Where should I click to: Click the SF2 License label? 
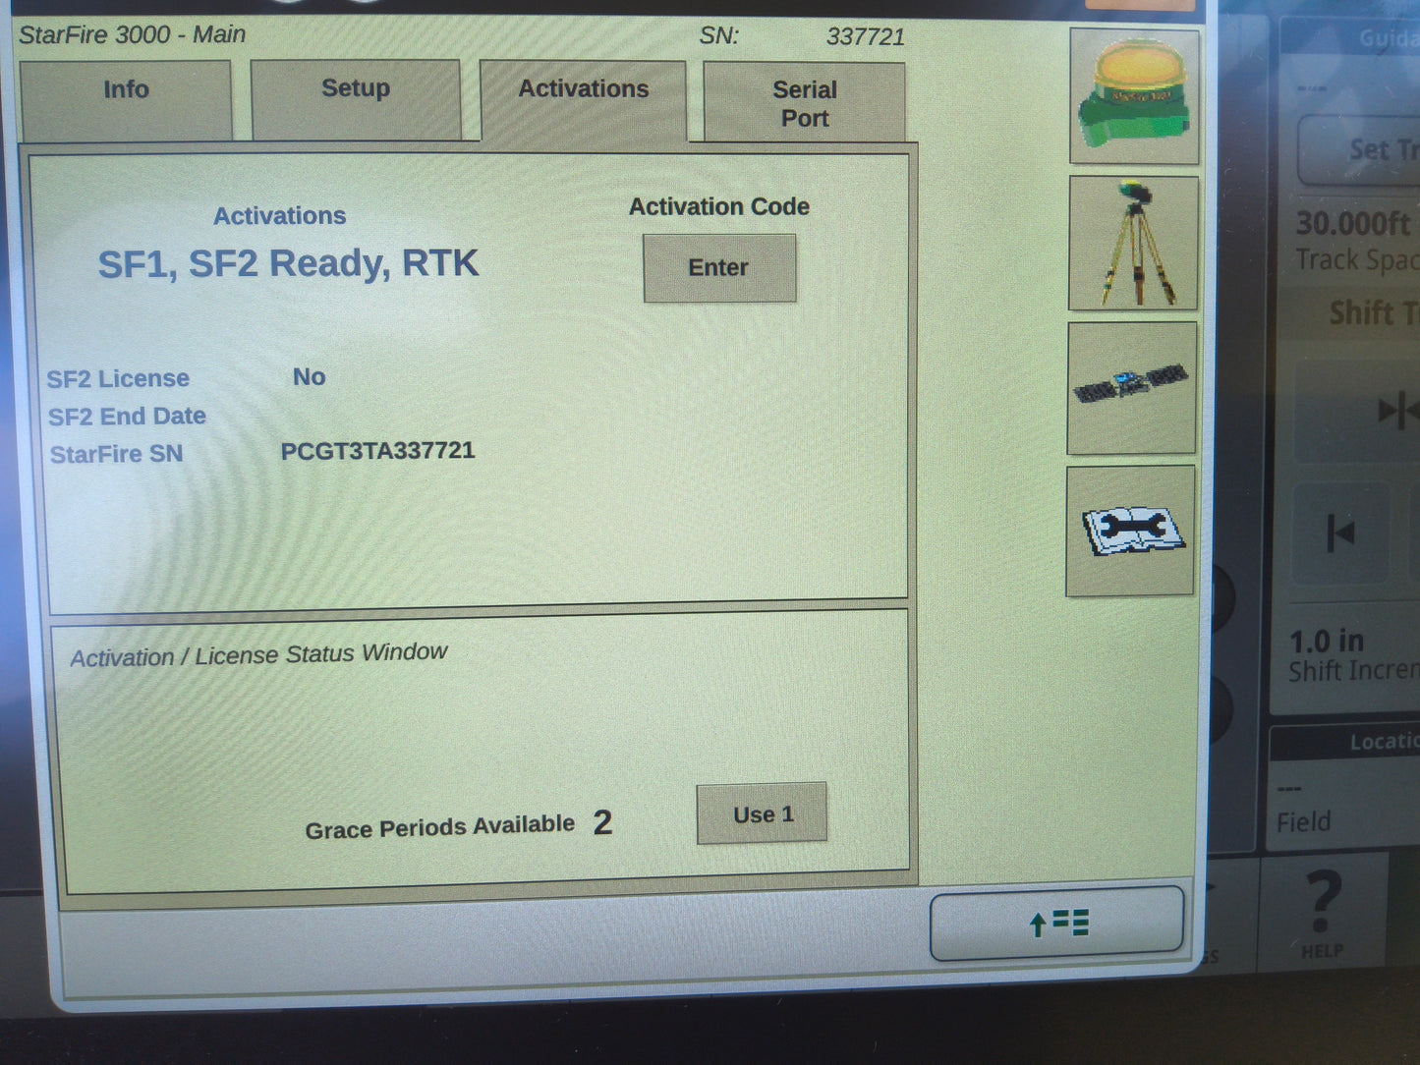[x=118, y=378]
